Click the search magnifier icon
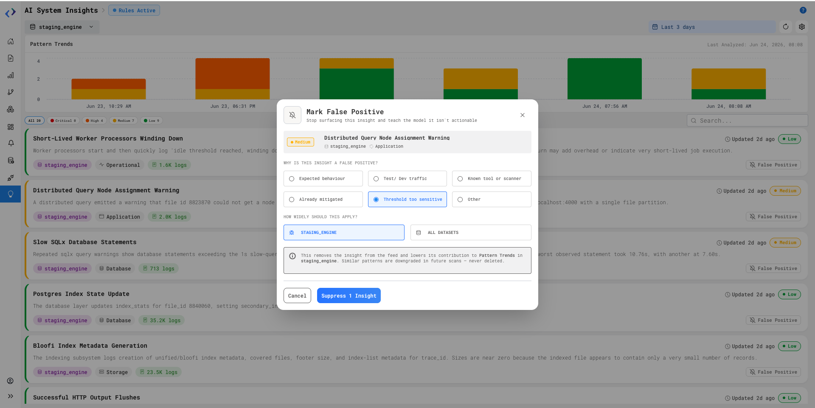This screenshot has height=408, width=815. pyautogui.click(x=694, y=121)
